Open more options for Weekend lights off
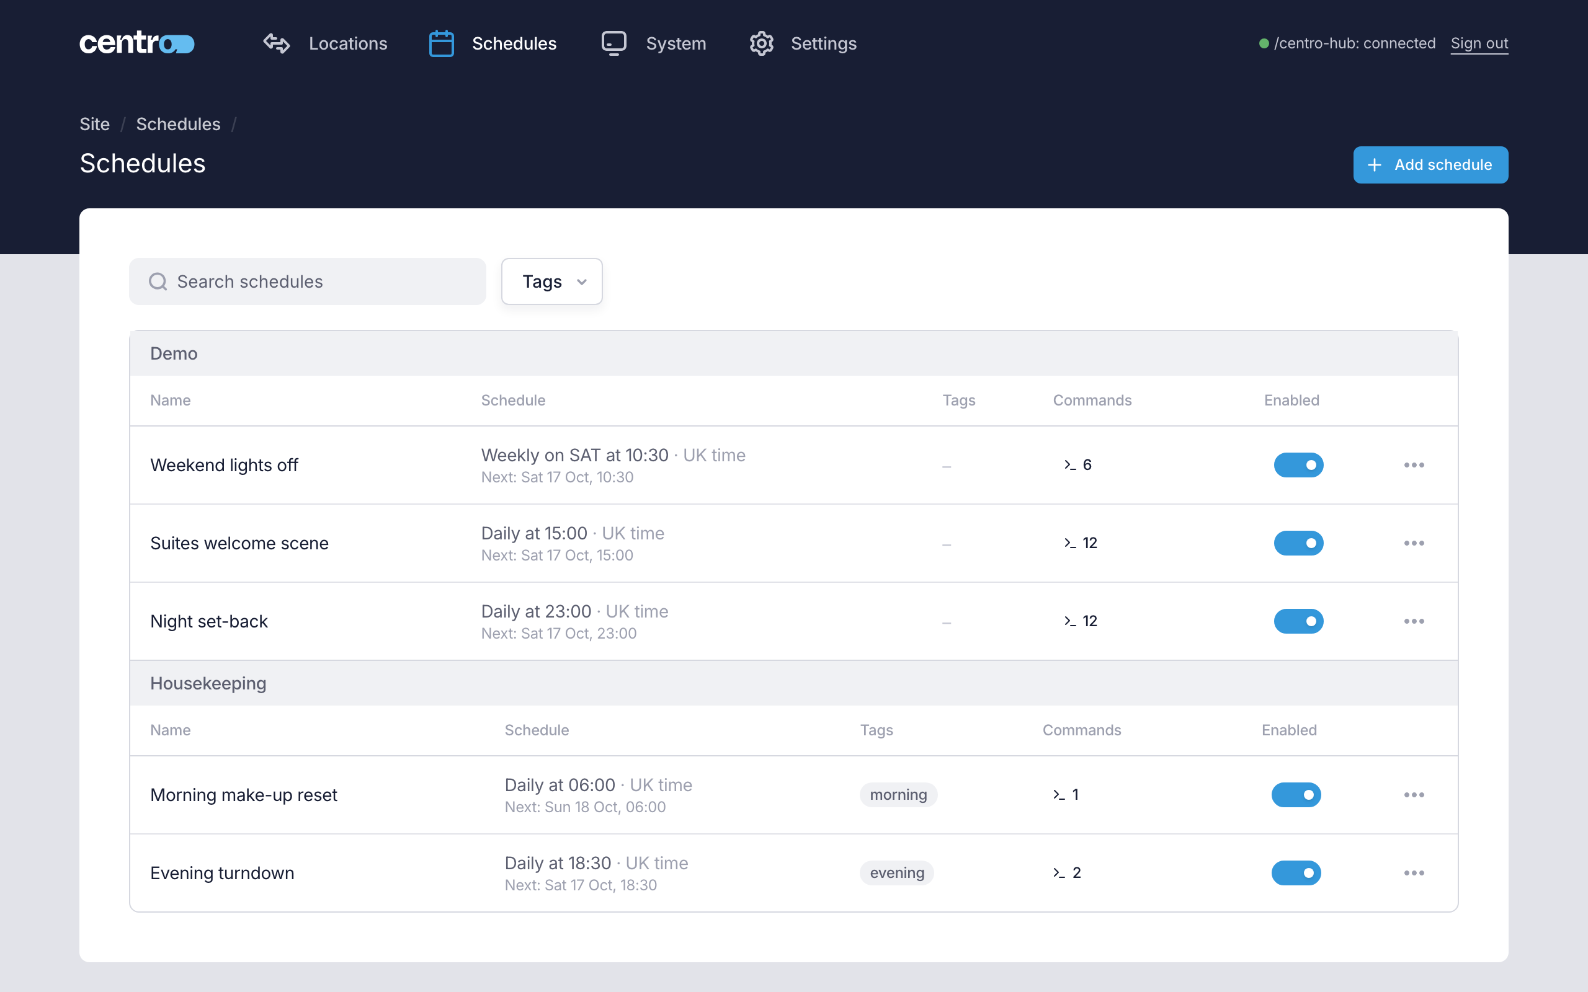 click(1414, 465)
